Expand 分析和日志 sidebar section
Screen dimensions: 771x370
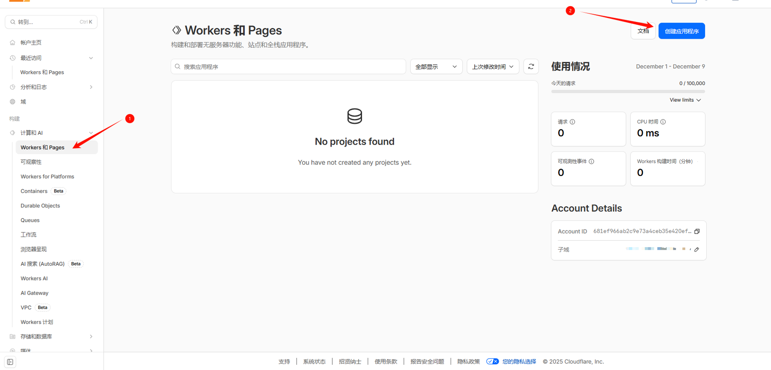click(x=91, y=87)
